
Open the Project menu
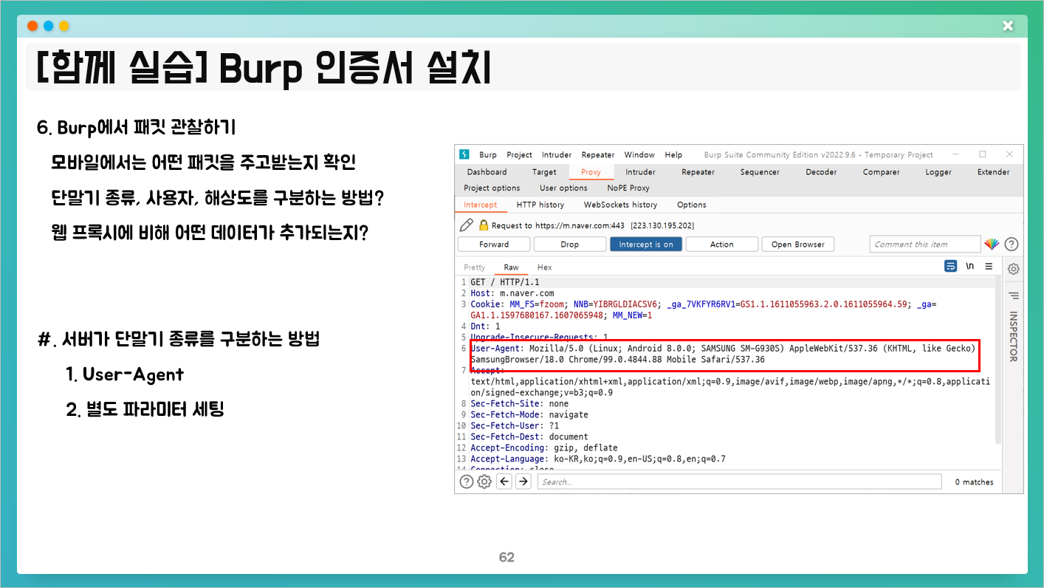pyautogui.click(x=520, y=155)
